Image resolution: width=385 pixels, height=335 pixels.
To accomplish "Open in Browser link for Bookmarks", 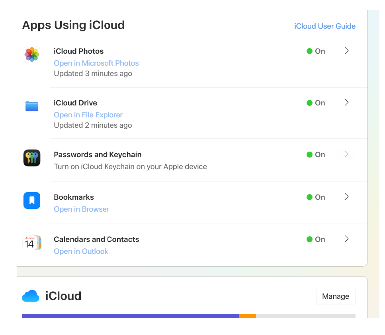I will pyautogui.click(x=81, y=209).
